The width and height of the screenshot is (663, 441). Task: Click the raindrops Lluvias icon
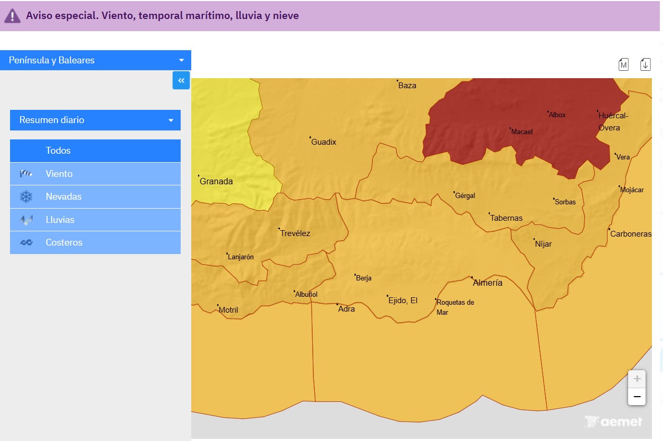[x=26, y=220]
